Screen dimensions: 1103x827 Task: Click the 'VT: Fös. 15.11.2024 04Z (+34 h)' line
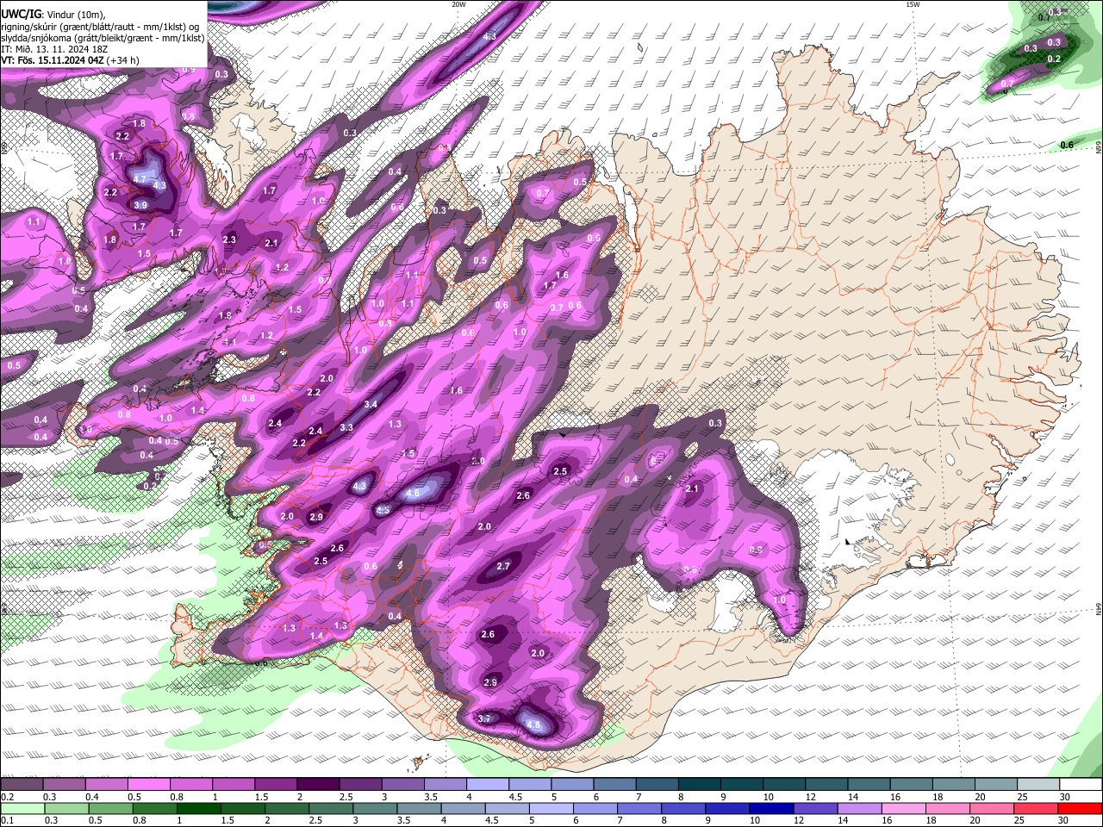coord(70,60)
